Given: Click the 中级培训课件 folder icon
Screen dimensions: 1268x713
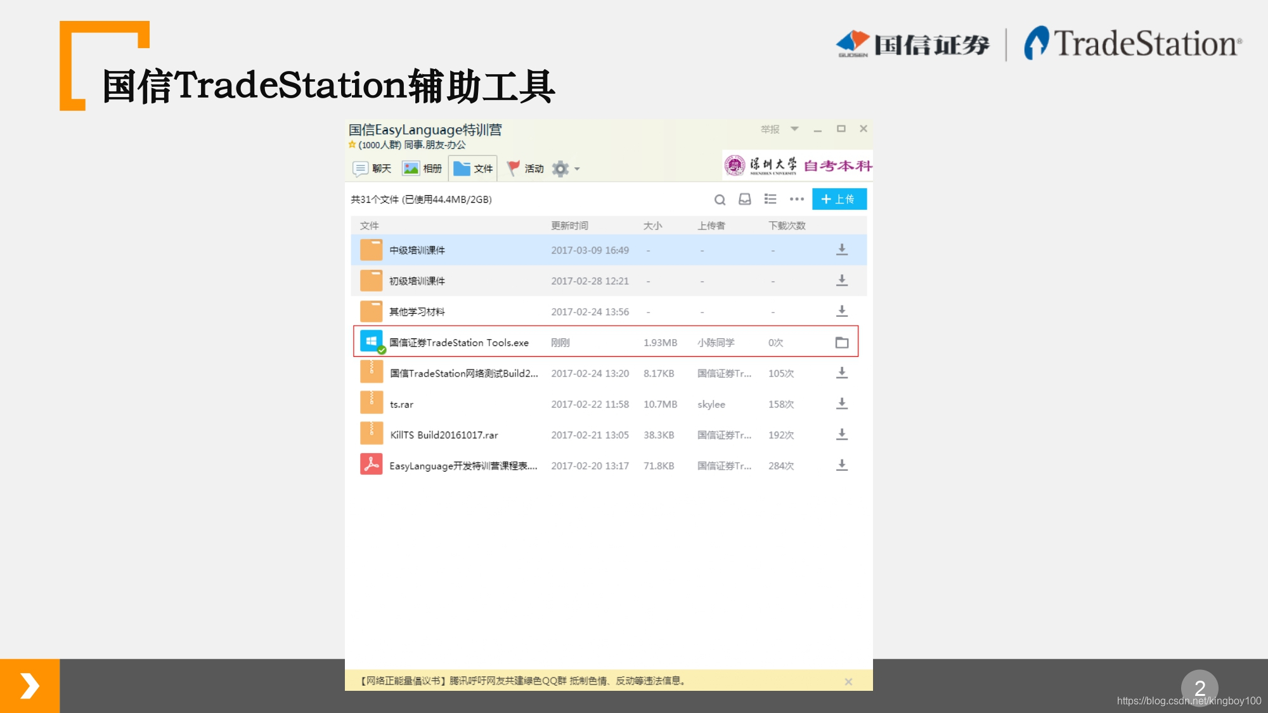Looking at the screenshot, I should (x=372, y=250).
